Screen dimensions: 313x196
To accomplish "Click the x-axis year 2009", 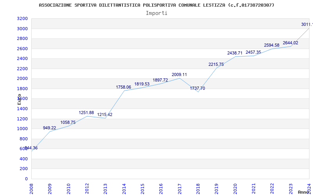I will pos(50,189).
